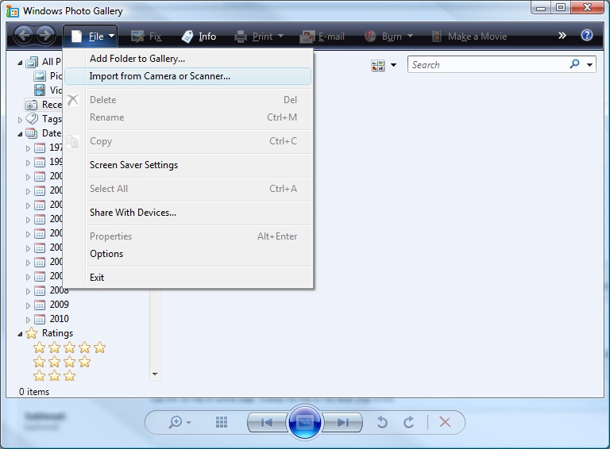Expand the Tags tree node

[20, 120]
